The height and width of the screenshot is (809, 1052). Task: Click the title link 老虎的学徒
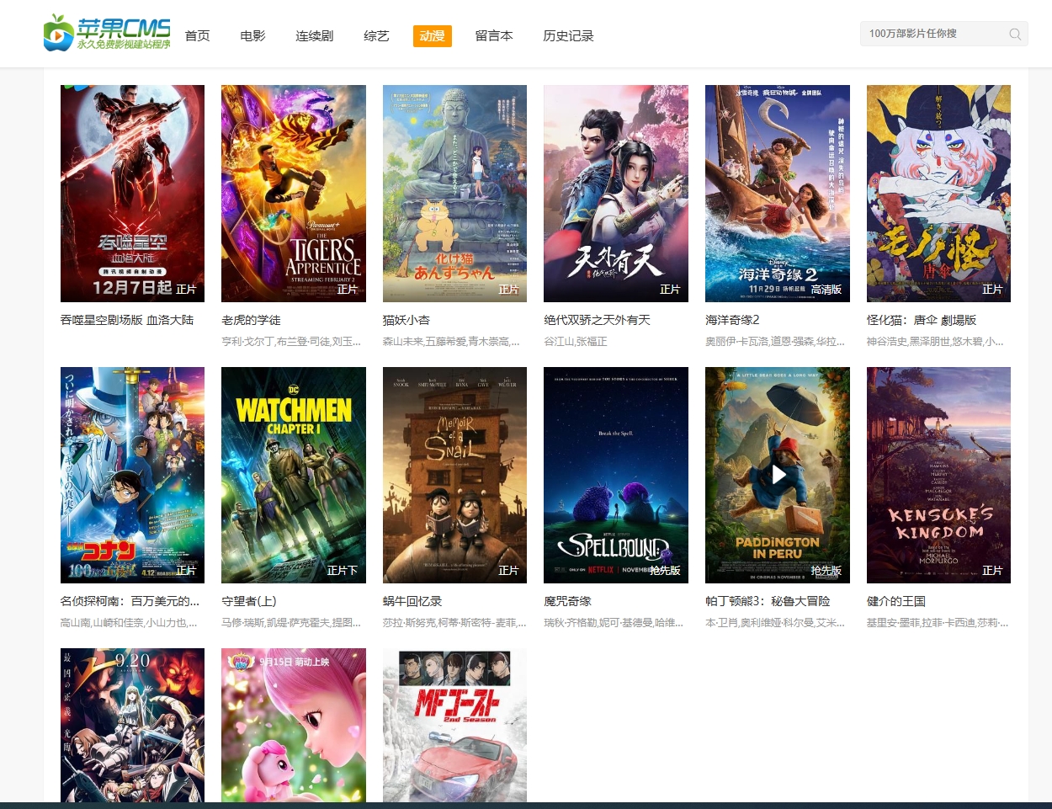pyautogui.click(x=251, y=320)
